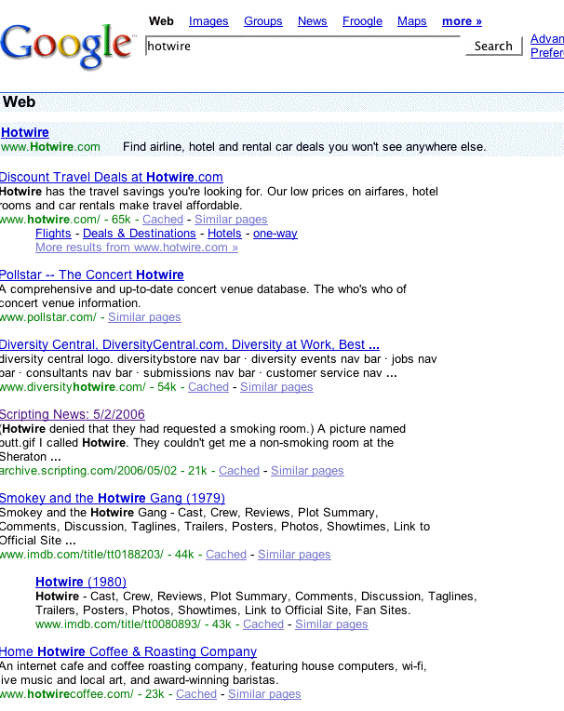
Task: Open 'Discount Travel Deals at Hotwire.com' result
Action: coord(112,178)
